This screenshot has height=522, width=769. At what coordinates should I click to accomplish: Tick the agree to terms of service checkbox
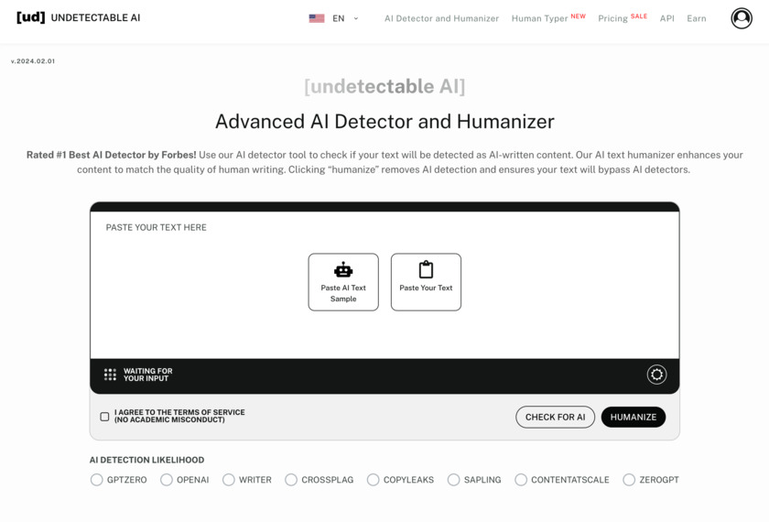pos(104,417)
